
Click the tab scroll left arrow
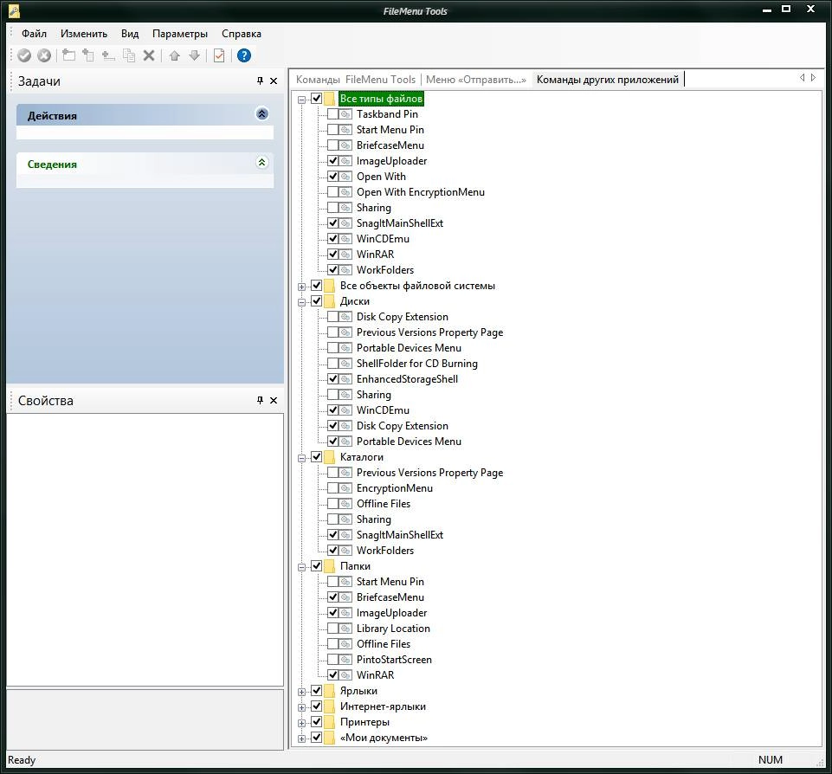click(x=803, y=77)
